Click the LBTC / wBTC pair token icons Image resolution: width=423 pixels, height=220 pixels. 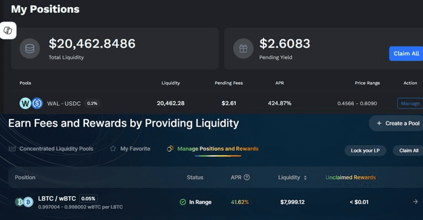tap(24, 202)
